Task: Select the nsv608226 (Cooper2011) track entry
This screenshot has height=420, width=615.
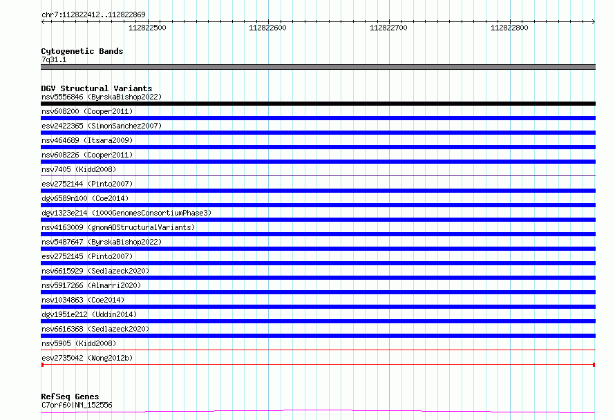Action: tap(87, 155)
